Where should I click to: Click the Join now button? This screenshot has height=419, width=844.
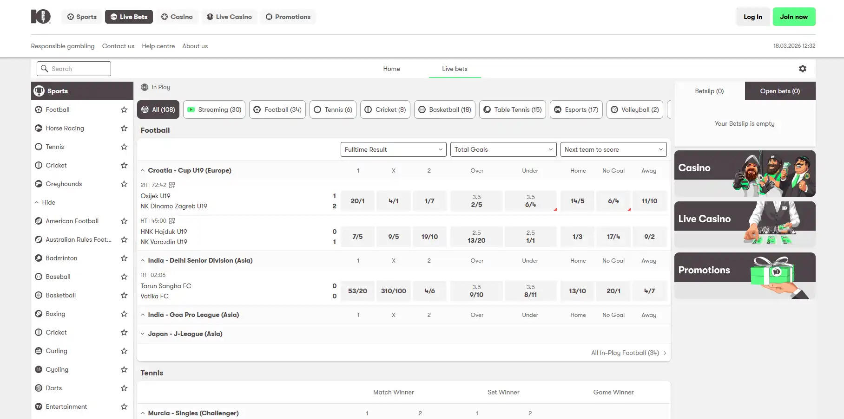click(794, 17)
